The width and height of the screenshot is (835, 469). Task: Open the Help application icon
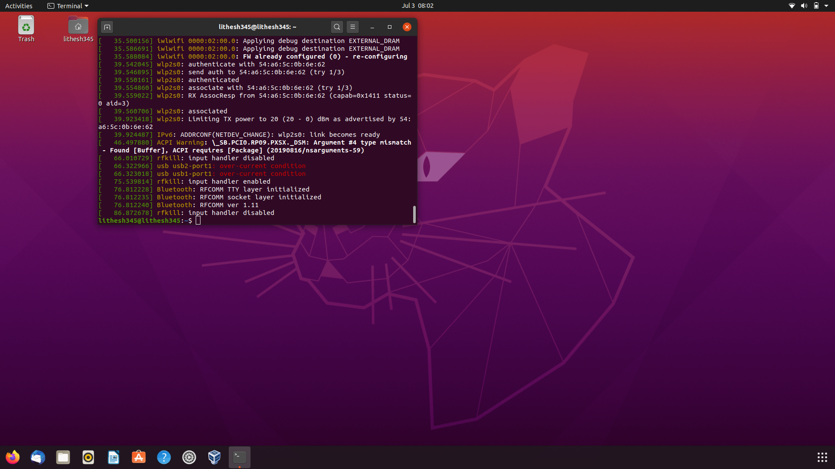click(164, 457)
